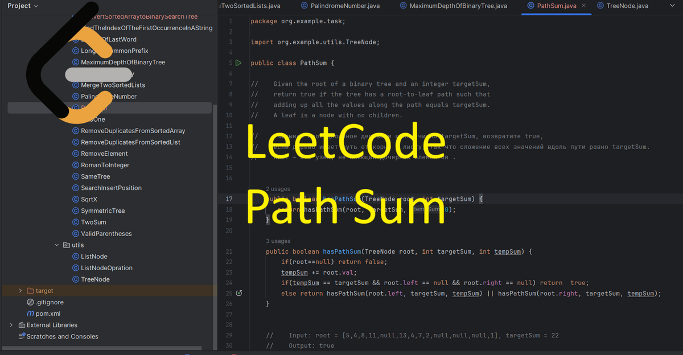This screenshot has height=355, width=683.
Task: Switch to the partially visible TwoSortedLists.java tab
Action: click(x=250, y=6)
